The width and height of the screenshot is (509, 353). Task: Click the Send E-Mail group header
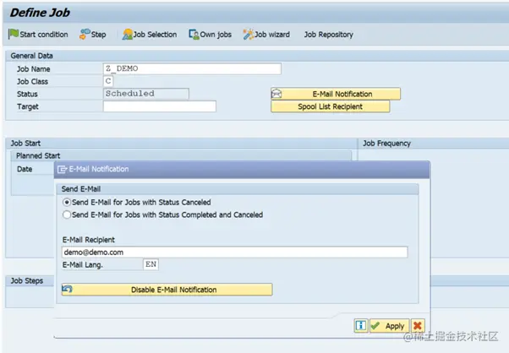[x=81, y=189]
